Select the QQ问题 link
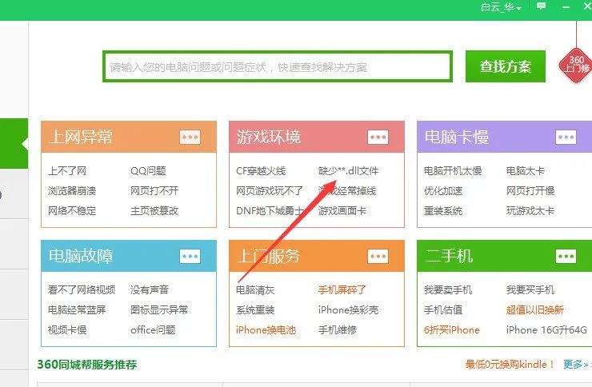This screenshot has width=592, height=387. tap(148, 171)
